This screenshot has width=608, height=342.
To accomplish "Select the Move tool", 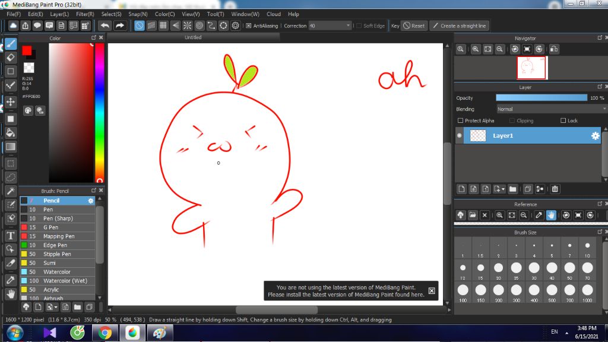I will pos(11,102).
